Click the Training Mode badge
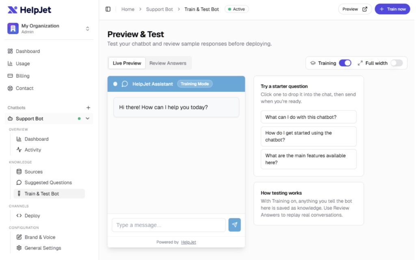Viewport: 416px width, 260px height. click(x=195, y=84)
